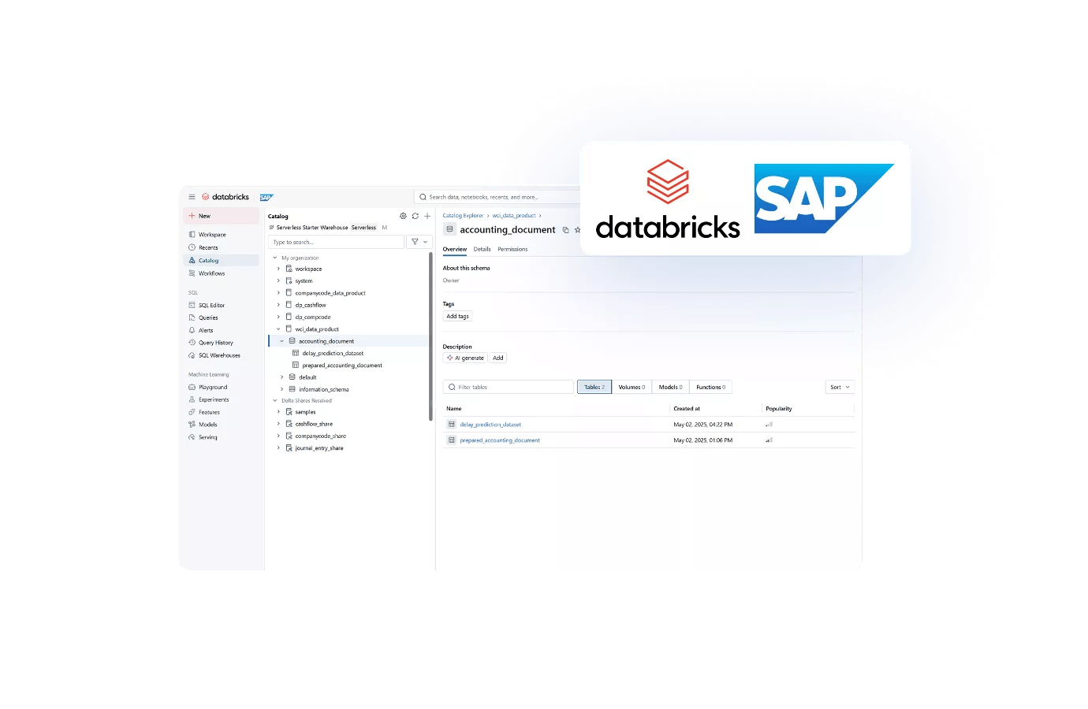Select the Functions 0 tab
1088x709 pixels.
[711, 387]
